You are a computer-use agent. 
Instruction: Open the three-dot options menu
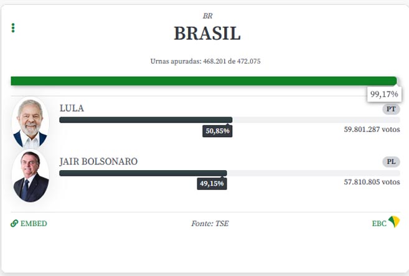click(x=13, y=28)
